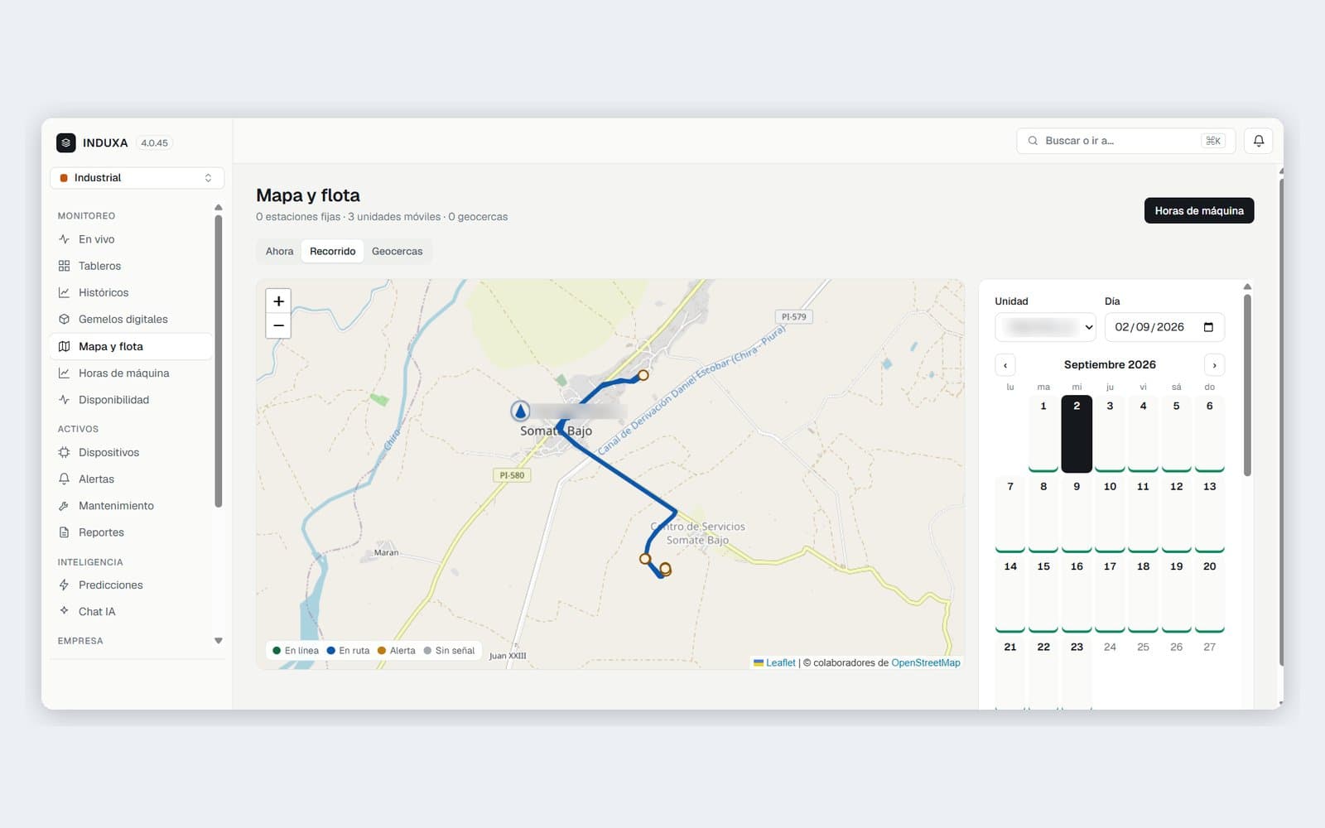Image resolution: width=1325 pixels, height=828 pixels.
Task: Select the Recorrido tab
Action: [332, 251]
